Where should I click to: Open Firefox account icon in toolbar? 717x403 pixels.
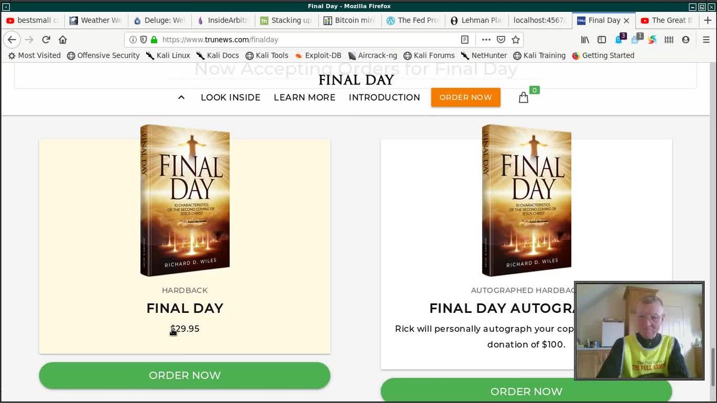(686, 40)
